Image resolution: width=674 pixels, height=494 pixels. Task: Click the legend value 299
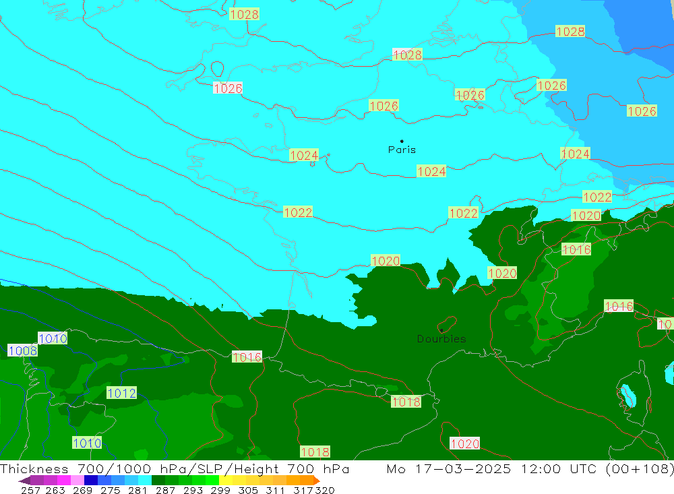coord(220,490)
